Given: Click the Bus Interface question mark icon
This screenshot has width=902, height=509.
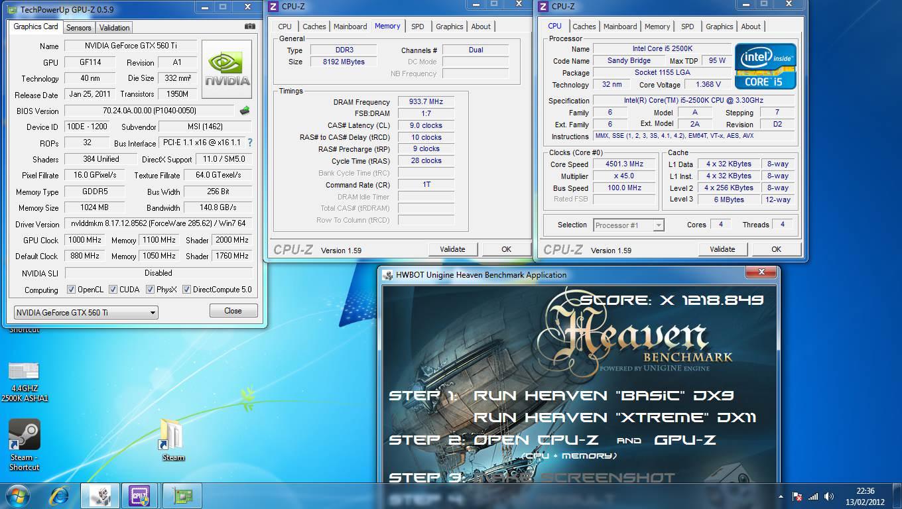Looking at the screenshot, I should 249,142.
